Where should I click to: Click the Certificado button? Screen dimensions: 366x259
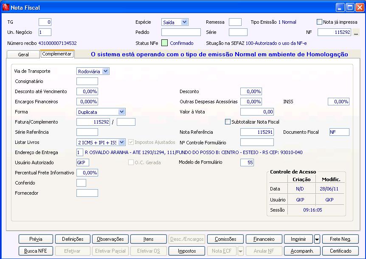[341, 251]
